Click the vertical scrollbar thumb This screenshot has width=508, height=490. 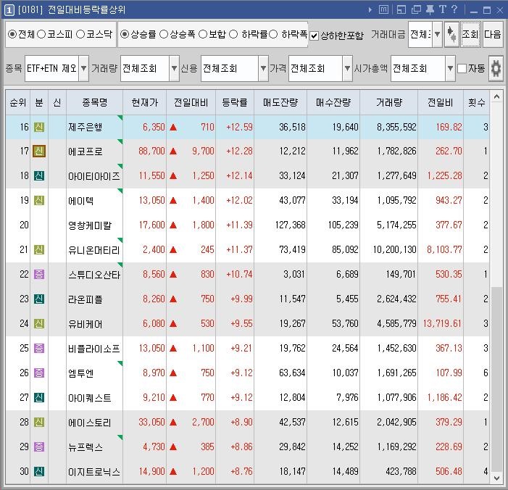[496, 379]
